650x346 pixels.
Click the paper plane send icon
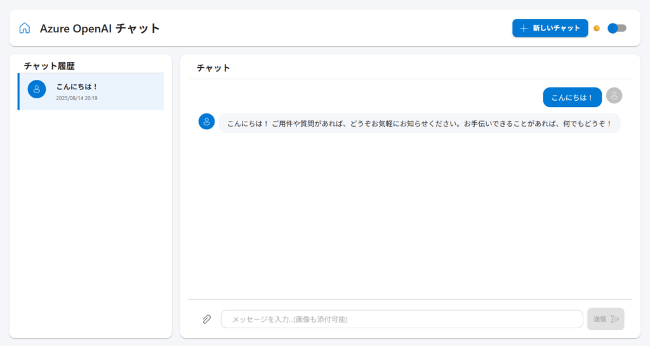coord(614,319)
